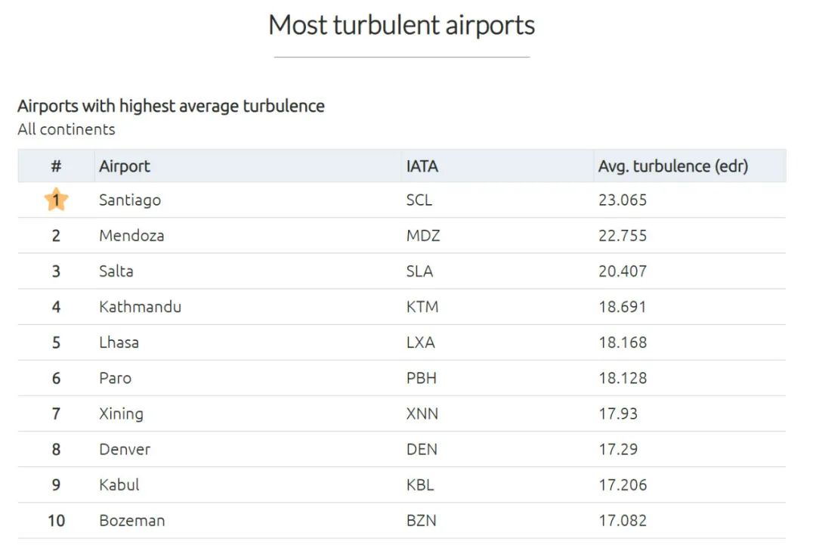816x545 pixels.
Task: Click the KTM IATA code
Action: 422,307
